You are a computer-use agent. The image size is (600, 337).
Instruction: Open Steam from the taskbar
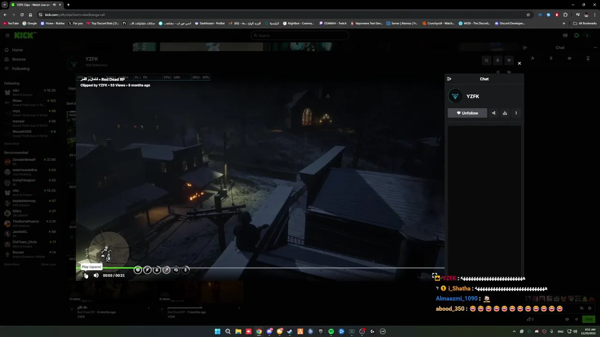pos(290,331)
